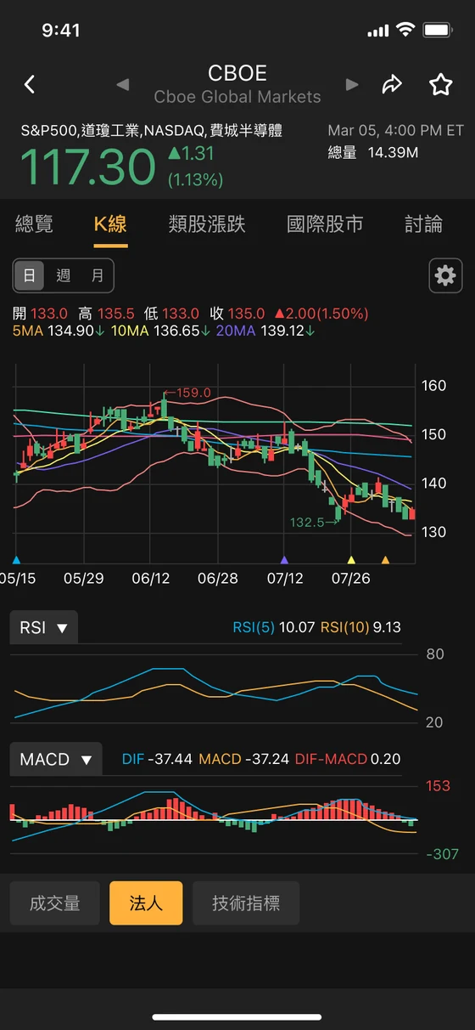The width and height of the screenshot is (475, 1030).
Task: Tap the 總量 14.39M volume text
Action: pos(373,153)
